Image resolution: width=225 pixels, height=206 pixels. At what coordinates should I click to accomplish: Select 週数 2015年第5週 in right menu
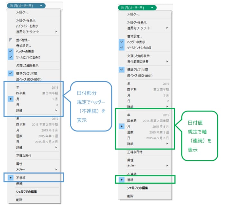[x=145, y=132]
